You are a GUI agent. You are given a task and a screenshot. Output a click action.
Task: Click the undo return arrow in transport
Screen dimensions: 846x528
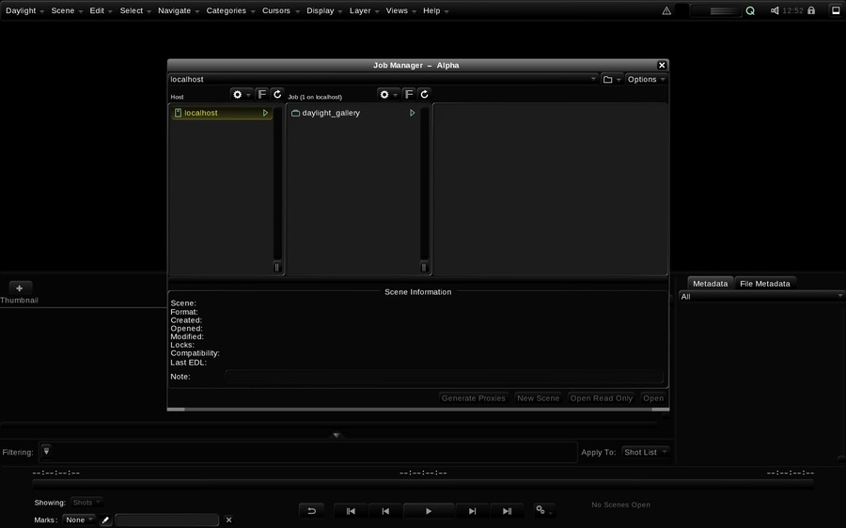(x=311, y=511)
